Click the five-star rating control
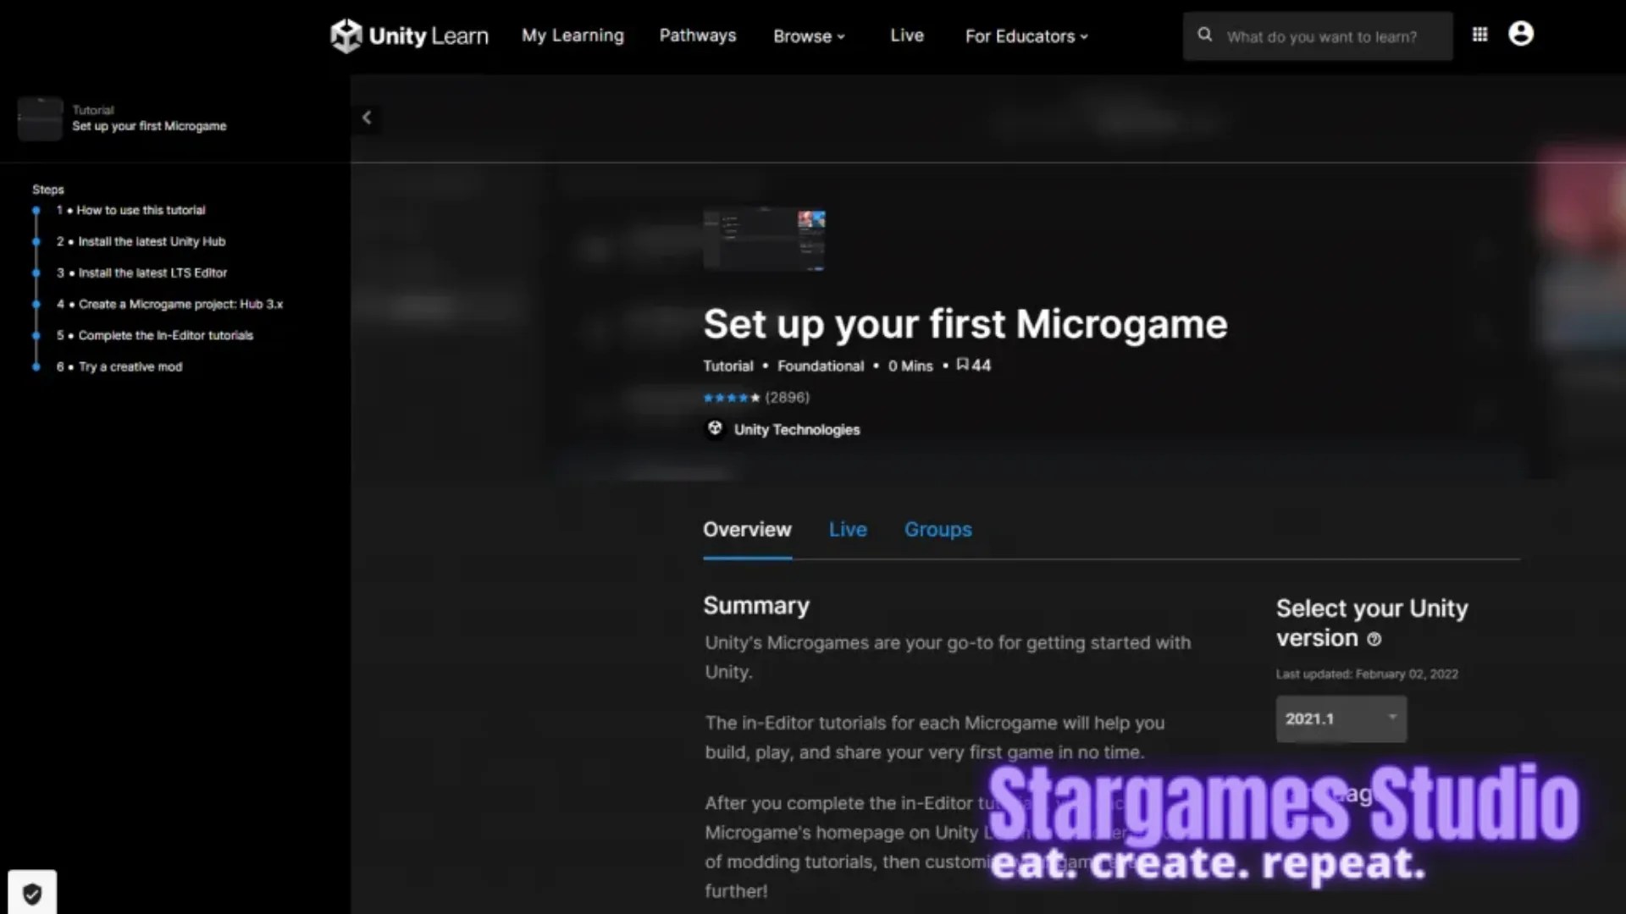 (x=730, y=397)
